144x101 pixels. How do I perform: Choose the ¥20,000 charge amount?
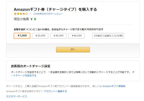click(x=40, y=36)
